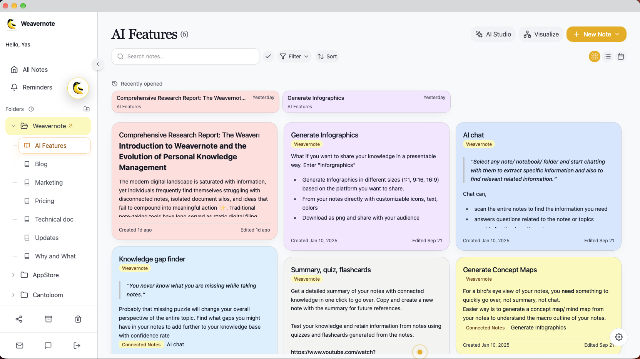Open the trash icon
640x359 pixels.
click(x=78, y=319)
